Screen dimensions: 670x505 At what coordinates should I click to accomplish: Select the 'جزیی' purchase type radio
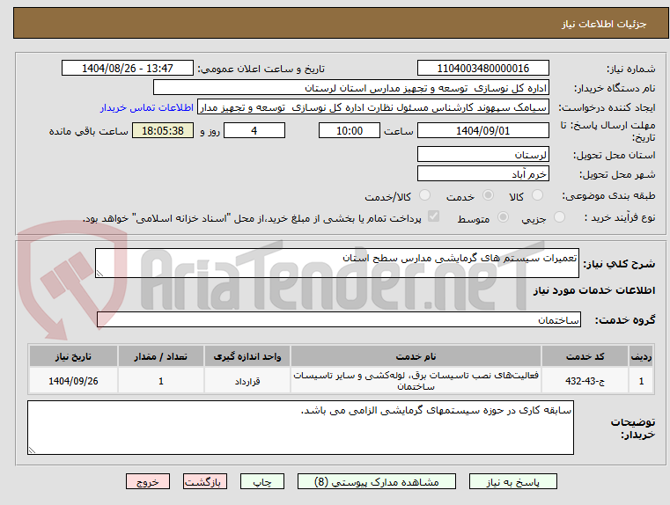point(559,217)
